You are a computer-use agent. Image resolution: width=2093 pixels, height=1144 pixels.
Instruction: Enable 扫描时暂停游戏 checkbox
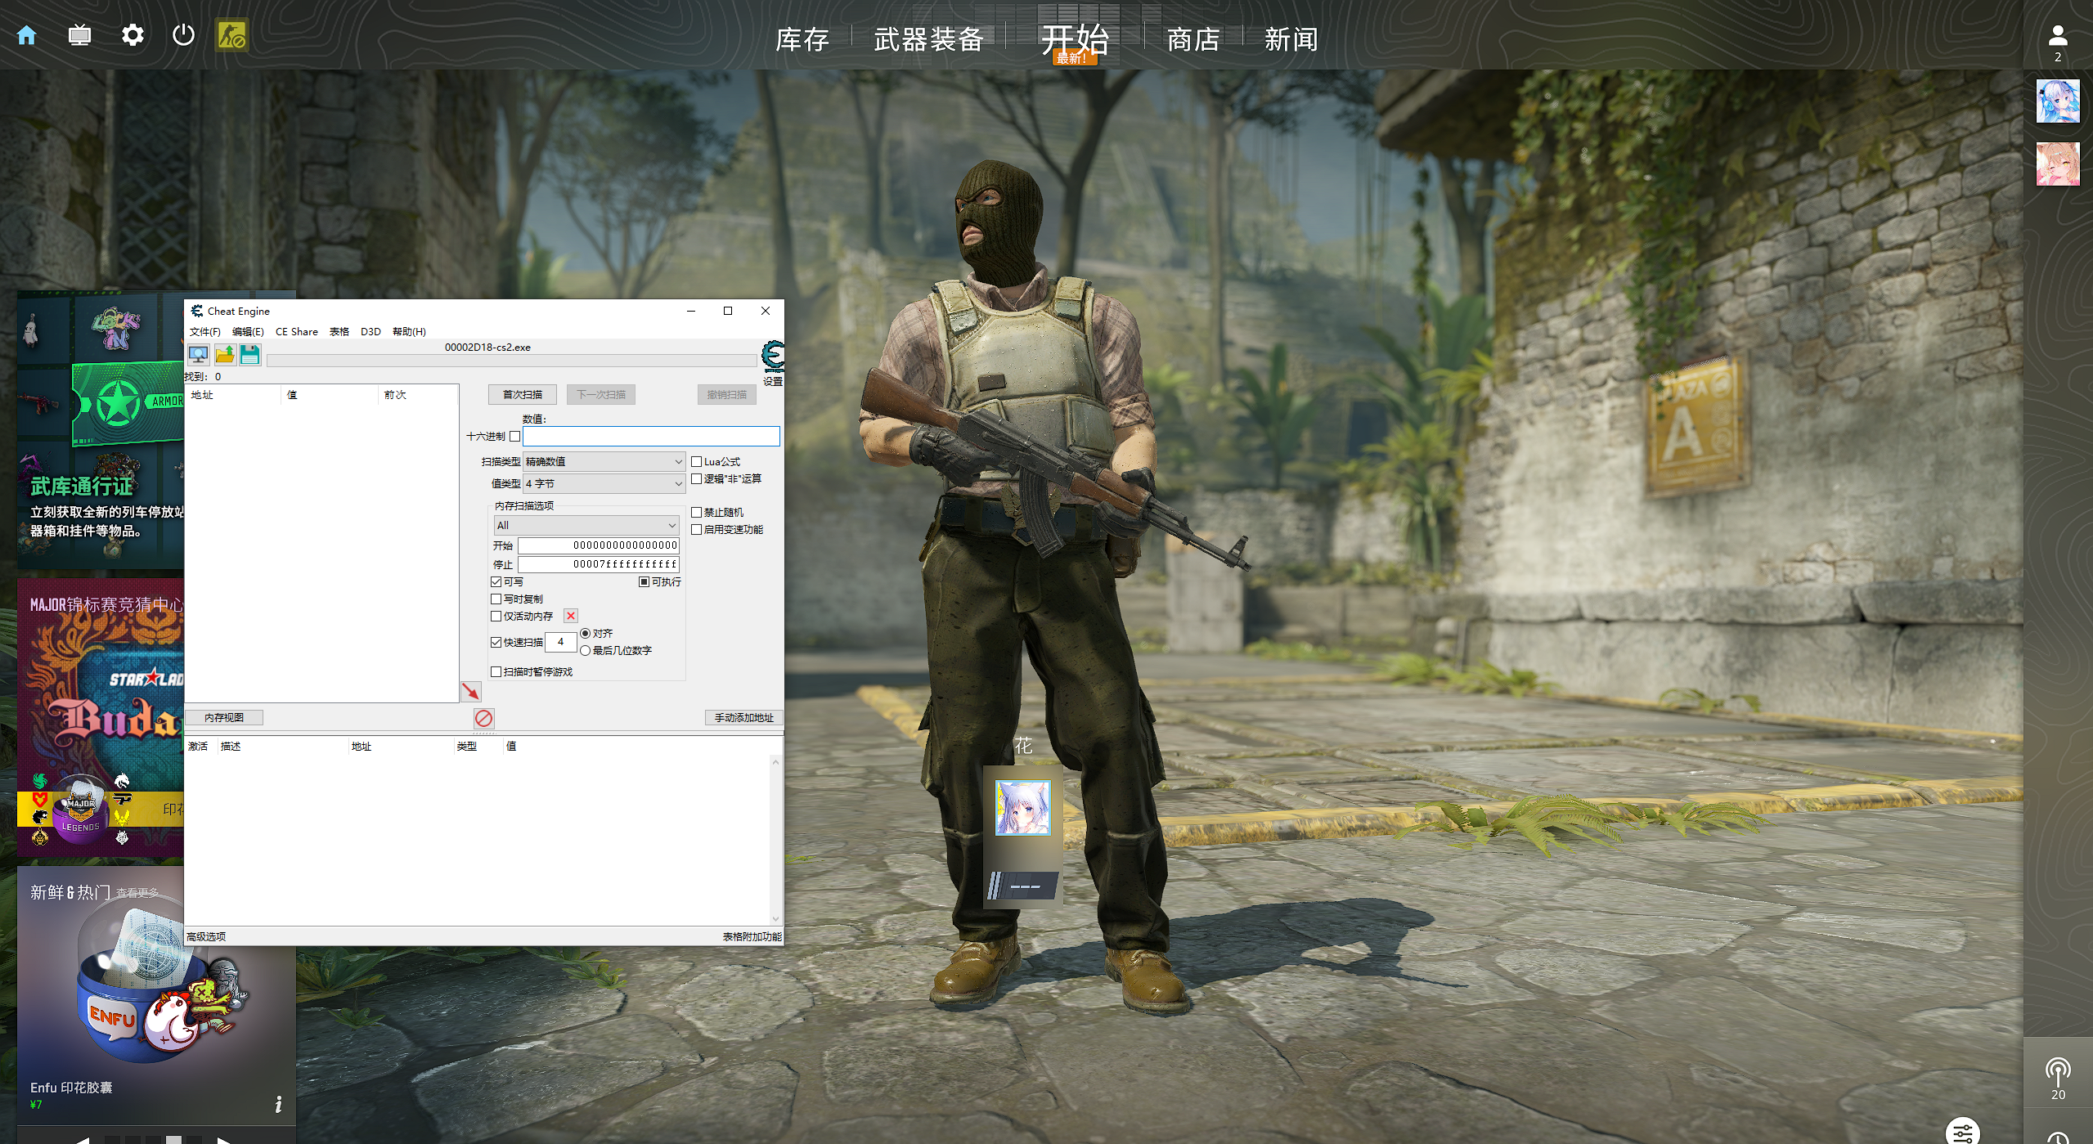pyautogui.click(x=496, y=672)
